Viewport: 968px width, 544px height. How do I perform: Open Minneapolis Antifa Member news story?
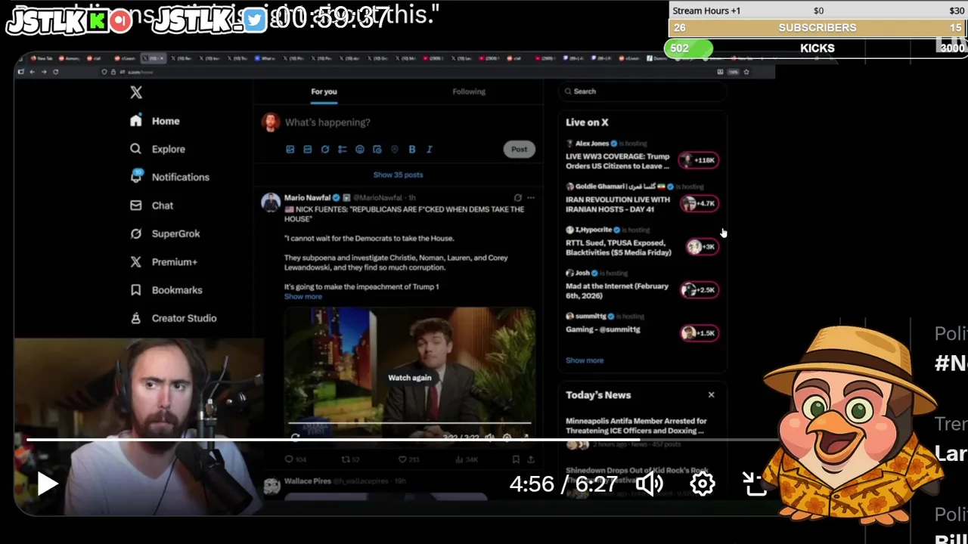[x=636, y=425]
